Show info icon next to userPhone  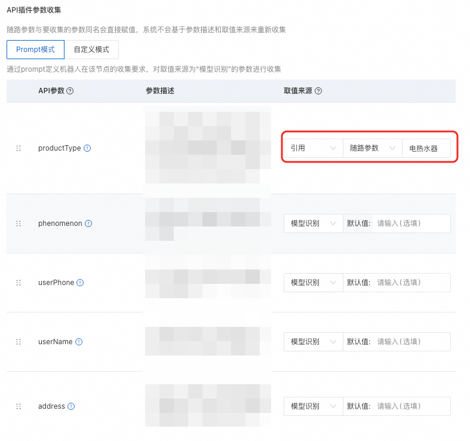pyautogui.click(x=80, y=283)
